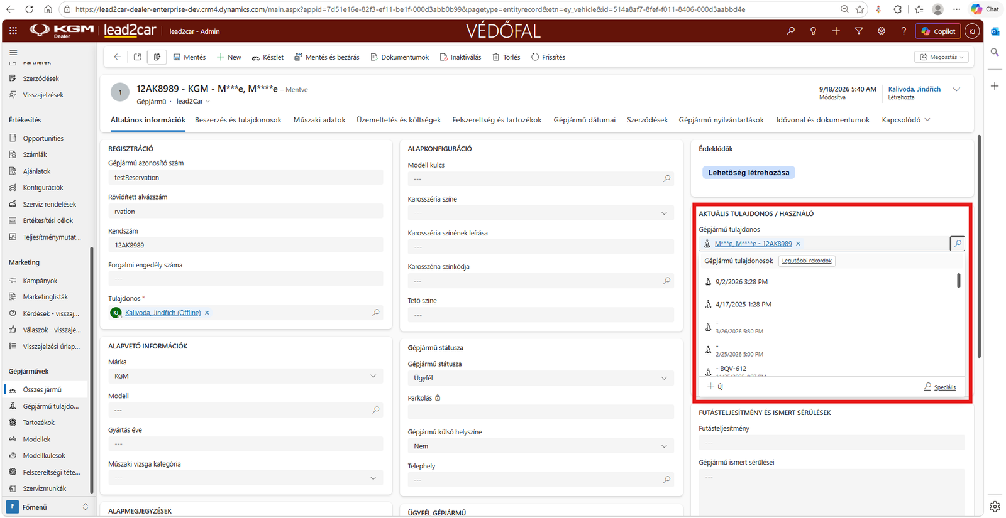Switch to Beszerzés és tulajdonosok tab
Screen dimensions: 1006x518
(238, 120)
